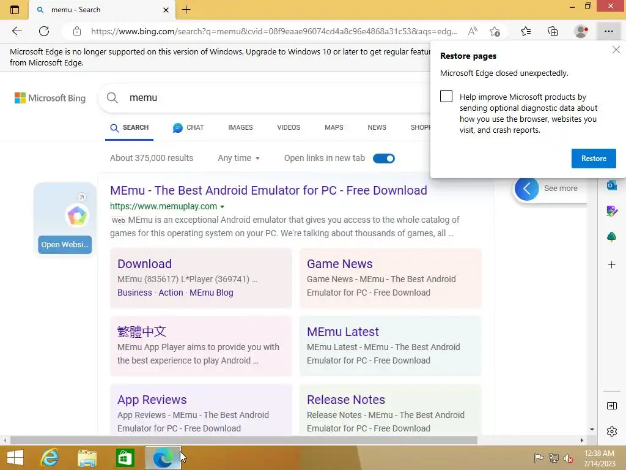Select the SEARCH tab

[x=130, y=127]
